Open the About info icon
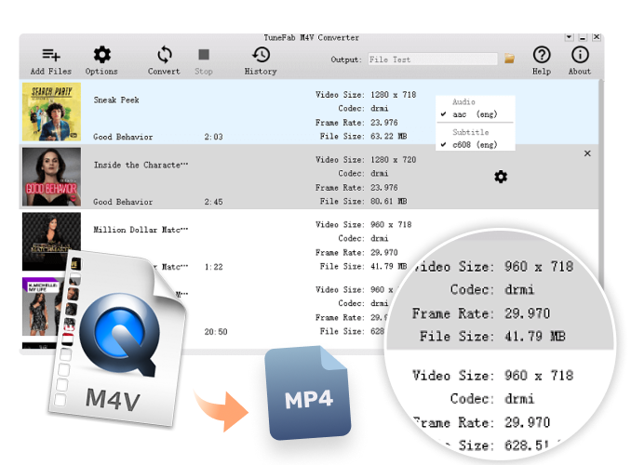631x465 pixels. click(580, 55)
